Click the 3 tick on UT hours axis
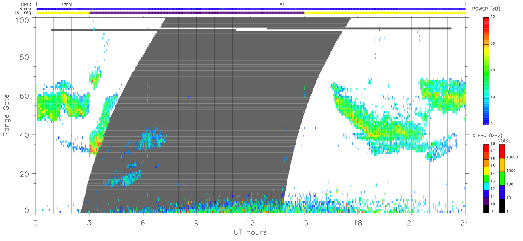 89,222
